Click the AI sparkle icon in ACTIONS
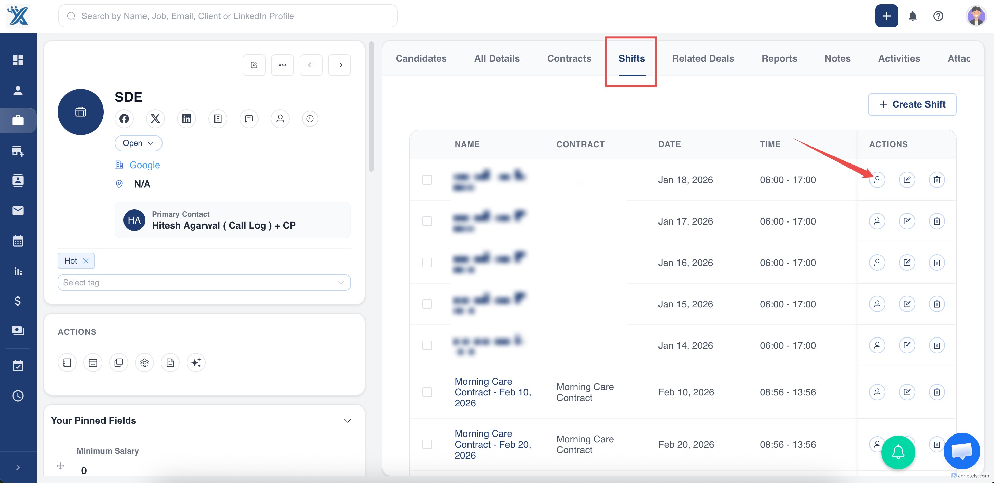994x483 pixels. click(x=196, y=363)
